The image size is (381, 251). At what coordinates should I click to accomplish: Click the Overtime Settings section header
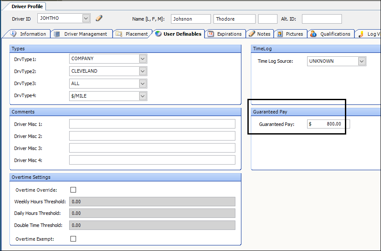pyautogui.click(x=125, y=178)
